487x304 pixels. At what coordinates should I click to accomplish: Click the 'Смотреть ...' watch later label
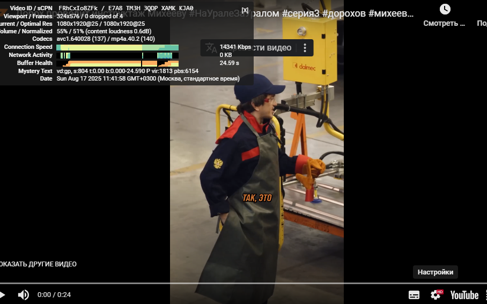coord(444,23)
